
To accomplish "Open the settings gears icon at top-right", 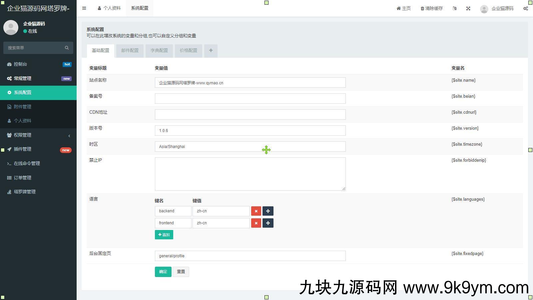I will coord(525,8).
